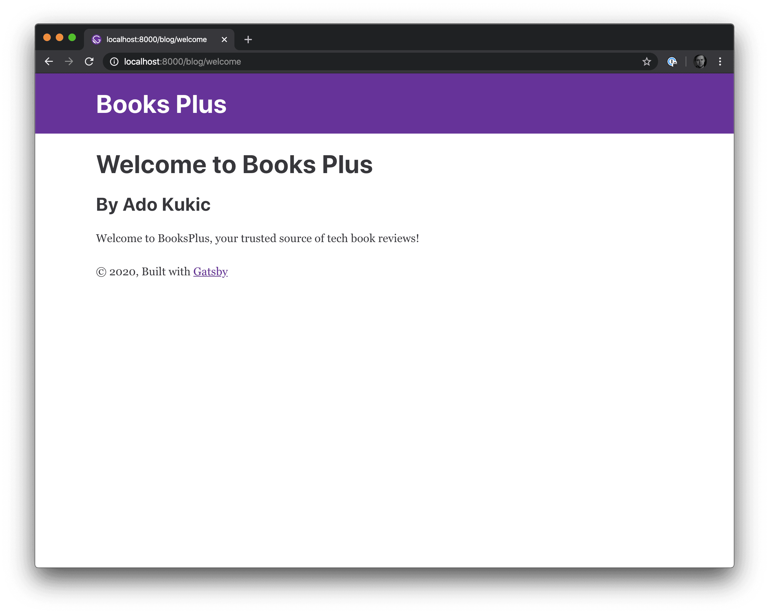The width and height of the screenshot is (769, 614).
Task: Open a new tab with the plus button
Action: 248,39
